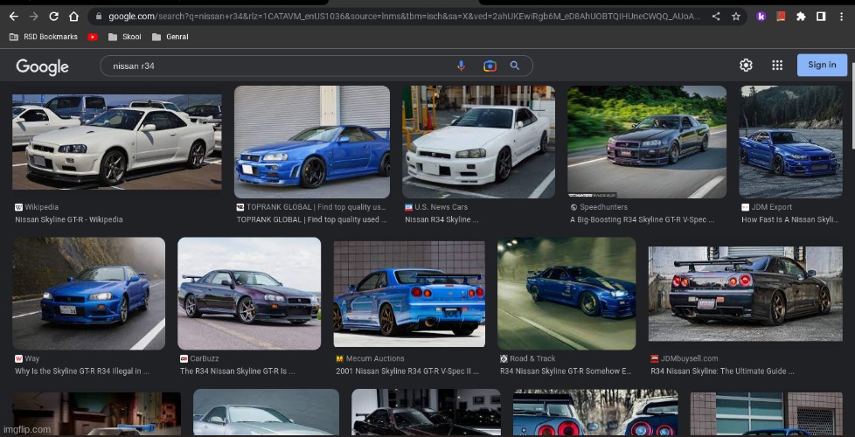This screenshot has height=437, width=855.
Task: Click the Mecum Auctions source label
Action: pos(375,358)
